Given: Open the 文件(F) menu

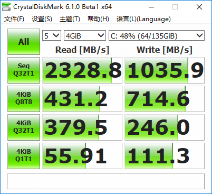Looking at the screenshot, I should coord(14,19).
